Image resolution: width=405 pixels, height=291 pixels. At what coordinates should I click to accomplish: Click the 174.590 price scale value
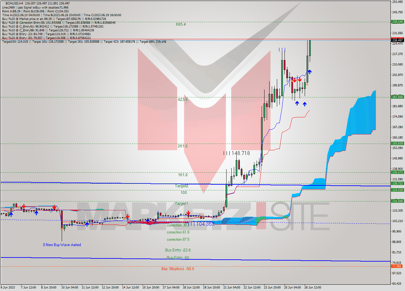click(x=397, y=117)
